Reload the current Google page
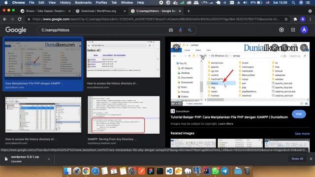Screen dimensions: 315x177 tap(20, 19)
